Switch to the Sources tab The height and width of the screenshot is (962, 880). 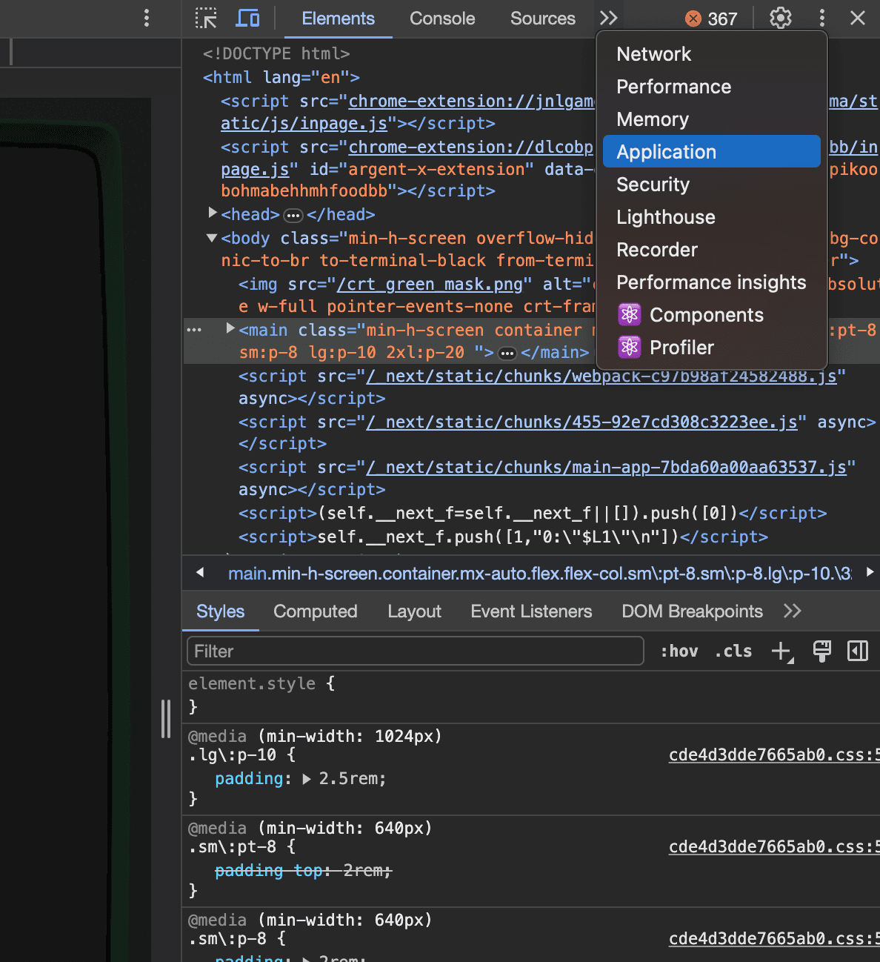(x=543, y=19)
